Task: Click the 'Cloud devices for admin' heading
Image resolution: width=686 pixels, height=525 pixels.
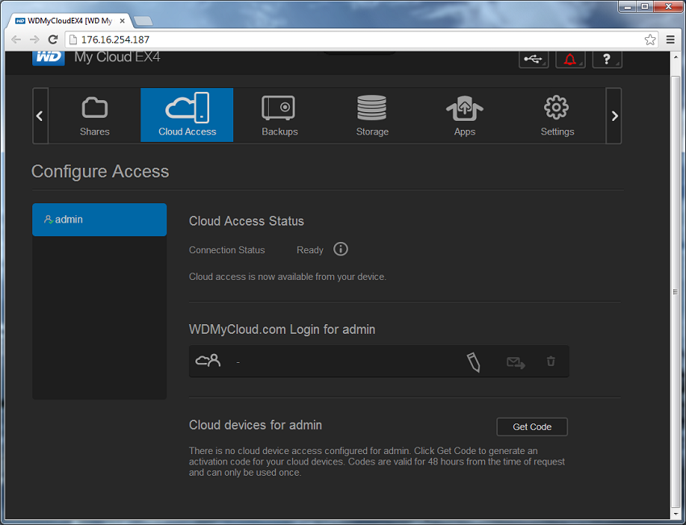Action: tap(256, 425)
